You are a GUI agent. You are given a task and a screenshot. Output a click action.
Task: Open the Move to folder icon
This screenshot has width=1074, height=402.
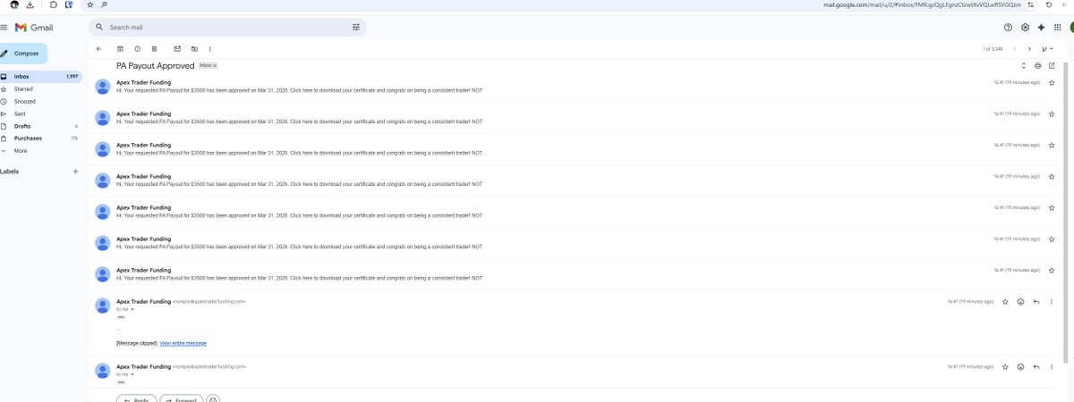coord(194,49)
